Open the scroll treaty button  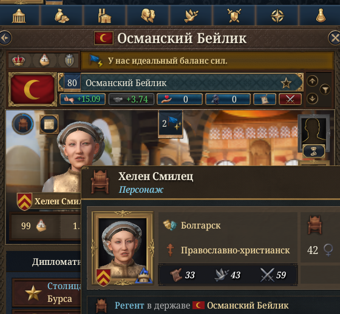[x=265, y=99]
